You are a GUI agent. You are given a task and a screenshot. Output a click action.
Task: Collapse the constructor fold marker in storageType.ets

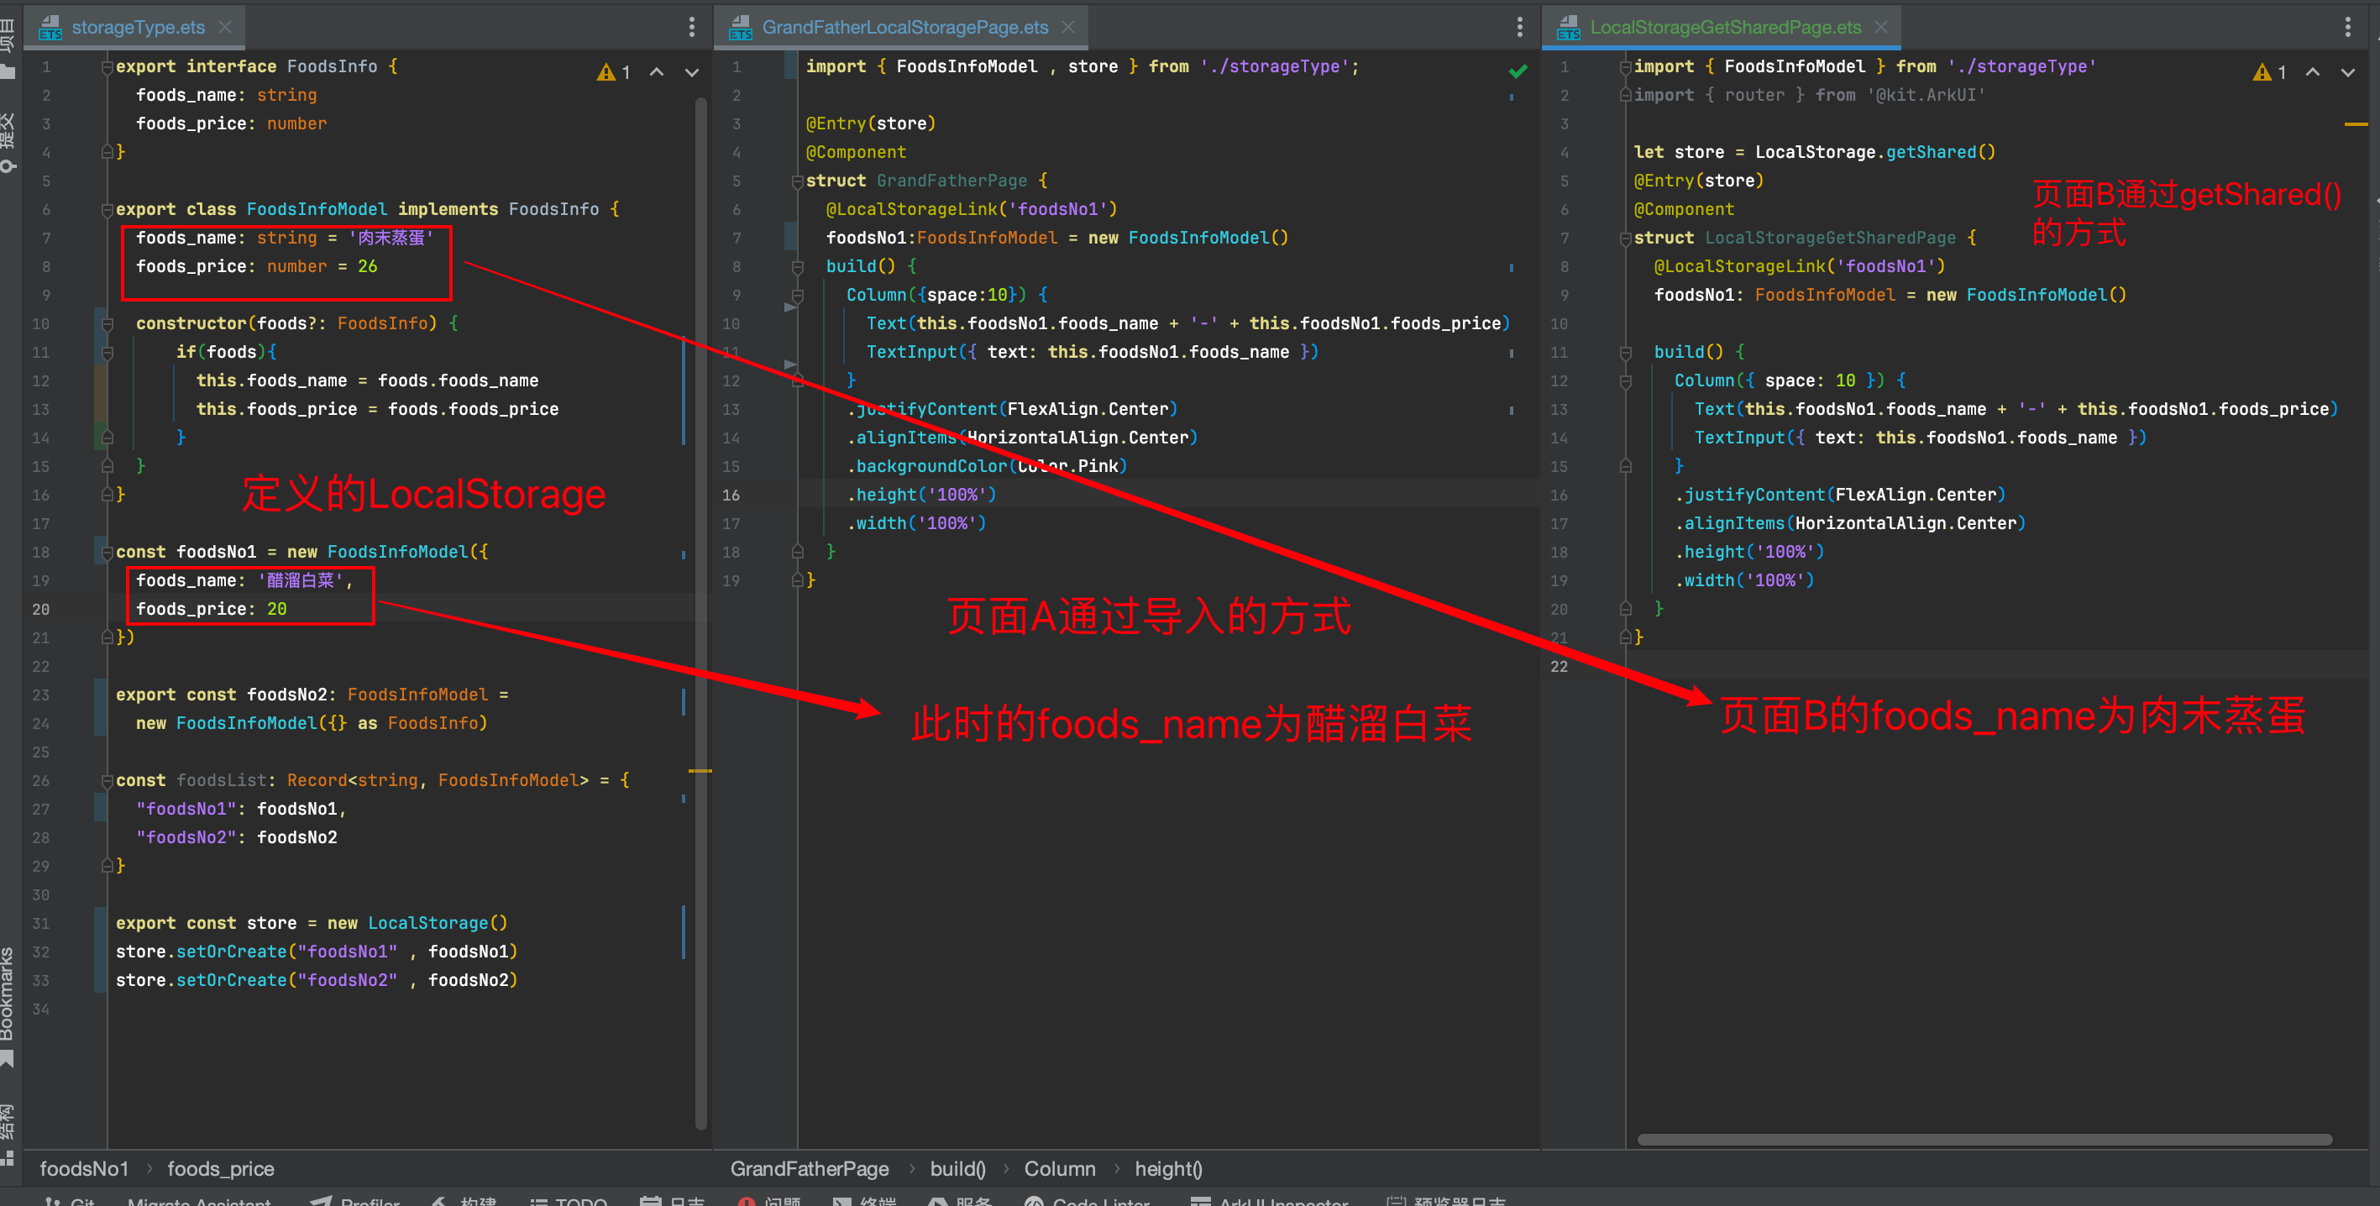pyautogui.click(x=107, y=323)
